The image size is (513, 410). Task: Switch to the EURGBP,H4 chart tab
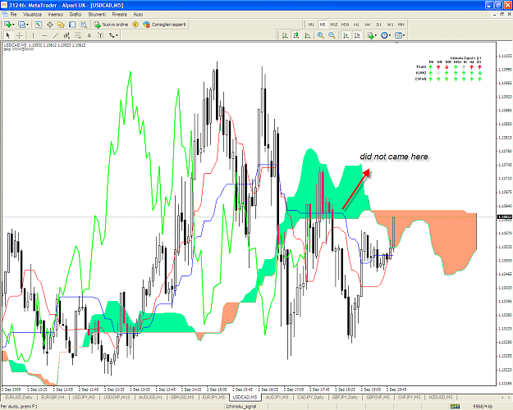point(53,397)
